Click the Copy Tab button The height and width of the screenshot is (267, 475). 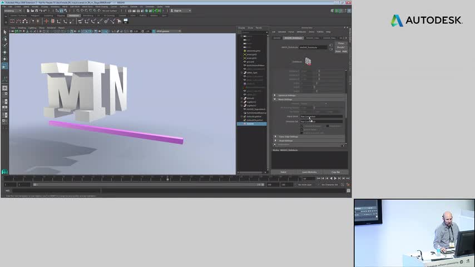(335, 172)
